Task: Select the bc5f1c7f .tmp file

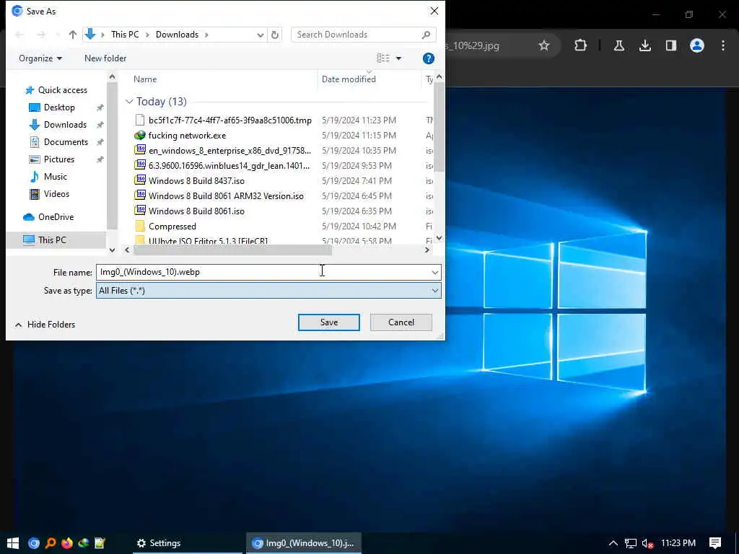Action: [x=230, y=120]
